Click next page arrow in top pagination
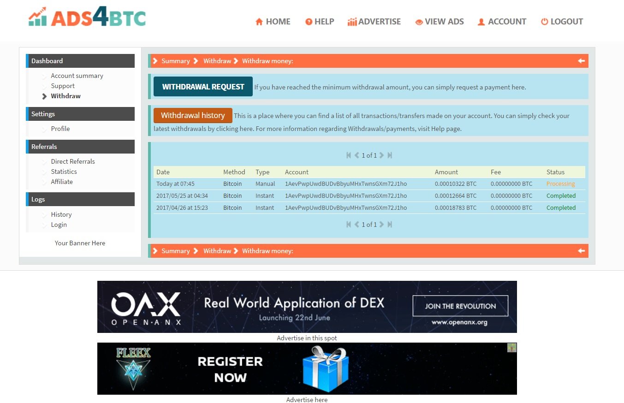Image resolution: width=624 pixels, height=403 pixels. (381, 155)
